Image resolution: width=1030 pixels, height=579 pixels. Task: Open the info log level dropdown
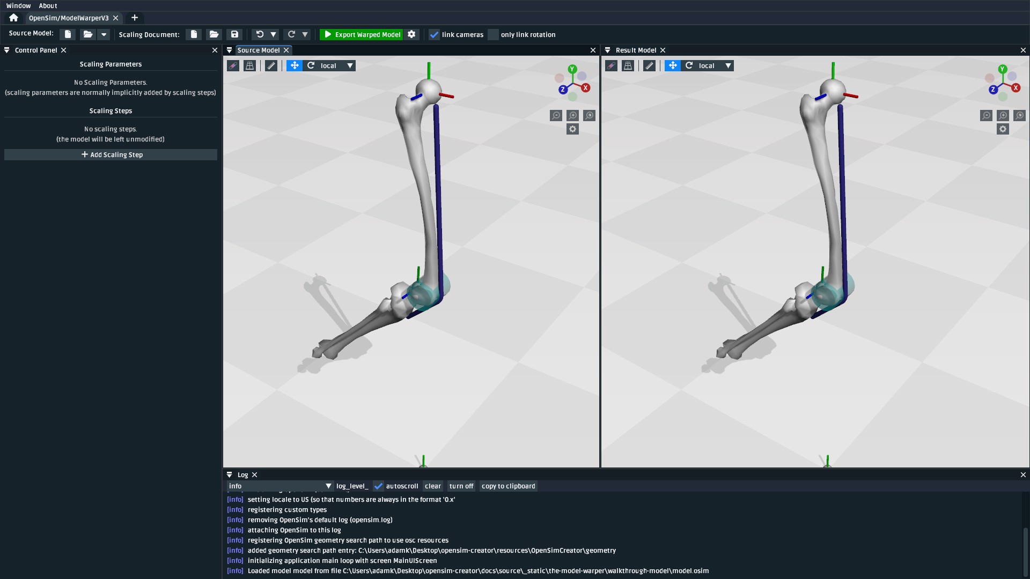(x=280, y=486)
